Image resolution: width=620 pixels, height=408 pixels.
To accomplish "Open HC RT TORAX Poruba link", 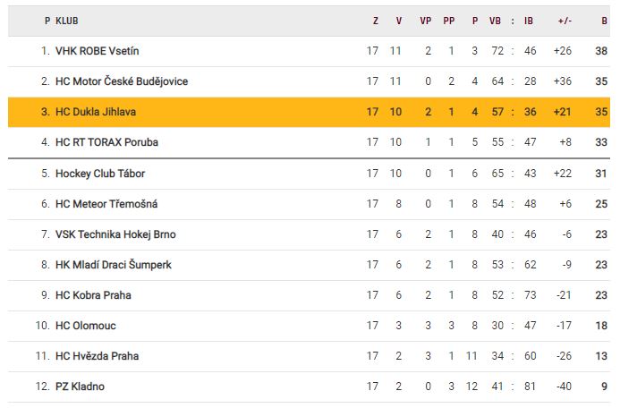I will (x=106, y=142).
